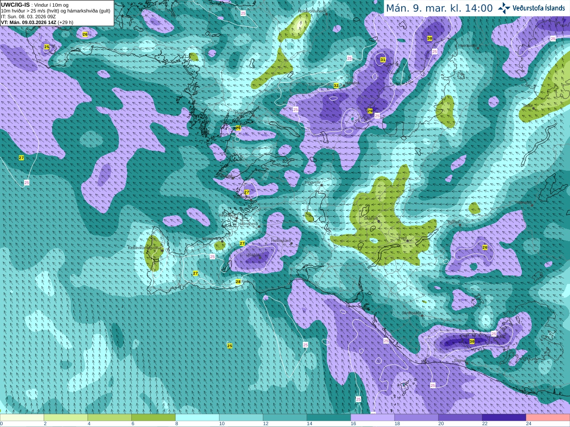Pick the olive green 6–8 legend swatch
This screenshot has width=570, height=427.
[153, 417]
